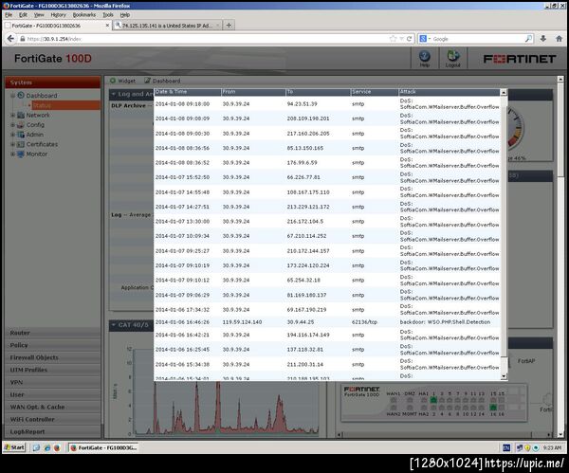Expand the Certificates tree node

(x=12, y=144)
